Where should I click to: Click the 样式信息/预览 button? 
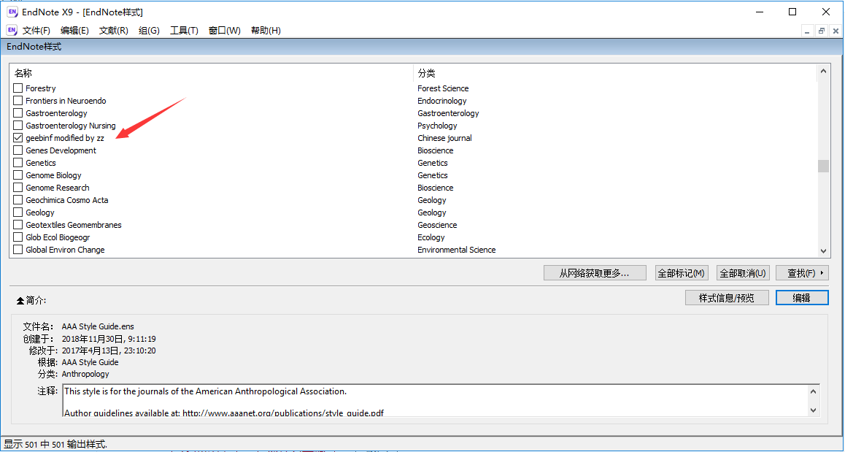[727, 298]
